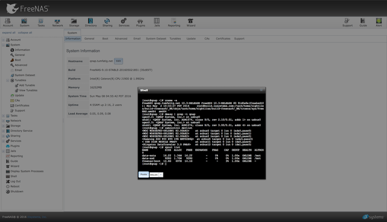The image size is (387, 222).
Task: Open the iXsystems, Inc. footer link
Action: [x=37, y=217]
